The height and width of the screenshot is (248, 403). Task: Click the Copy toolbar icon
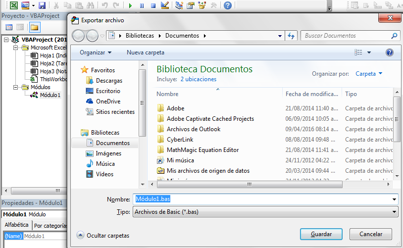coord(67,5)
